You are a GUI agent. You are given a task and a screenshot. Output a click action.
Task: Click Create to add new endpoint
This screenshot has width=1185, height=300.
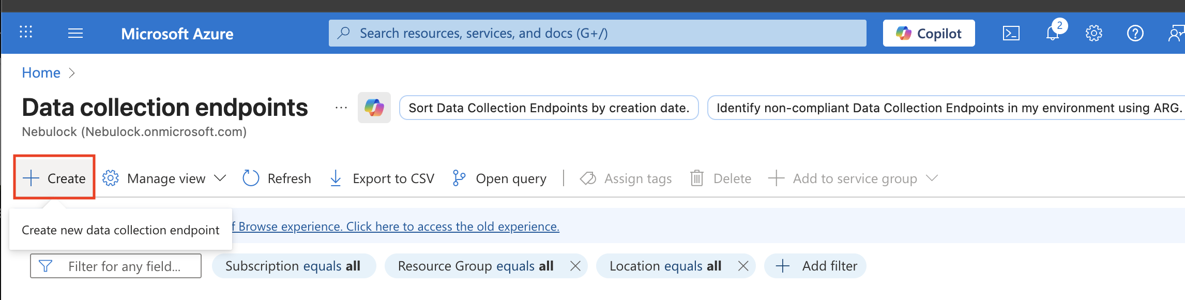(x=54, y=178)
